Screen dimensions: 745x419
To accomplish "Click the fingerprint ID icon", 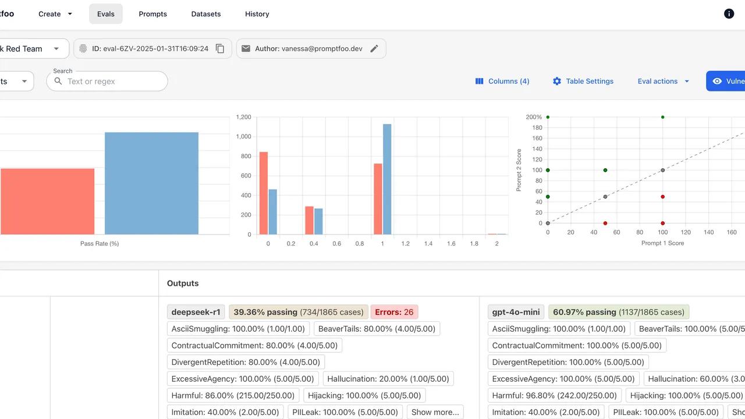I will [83, 49].
